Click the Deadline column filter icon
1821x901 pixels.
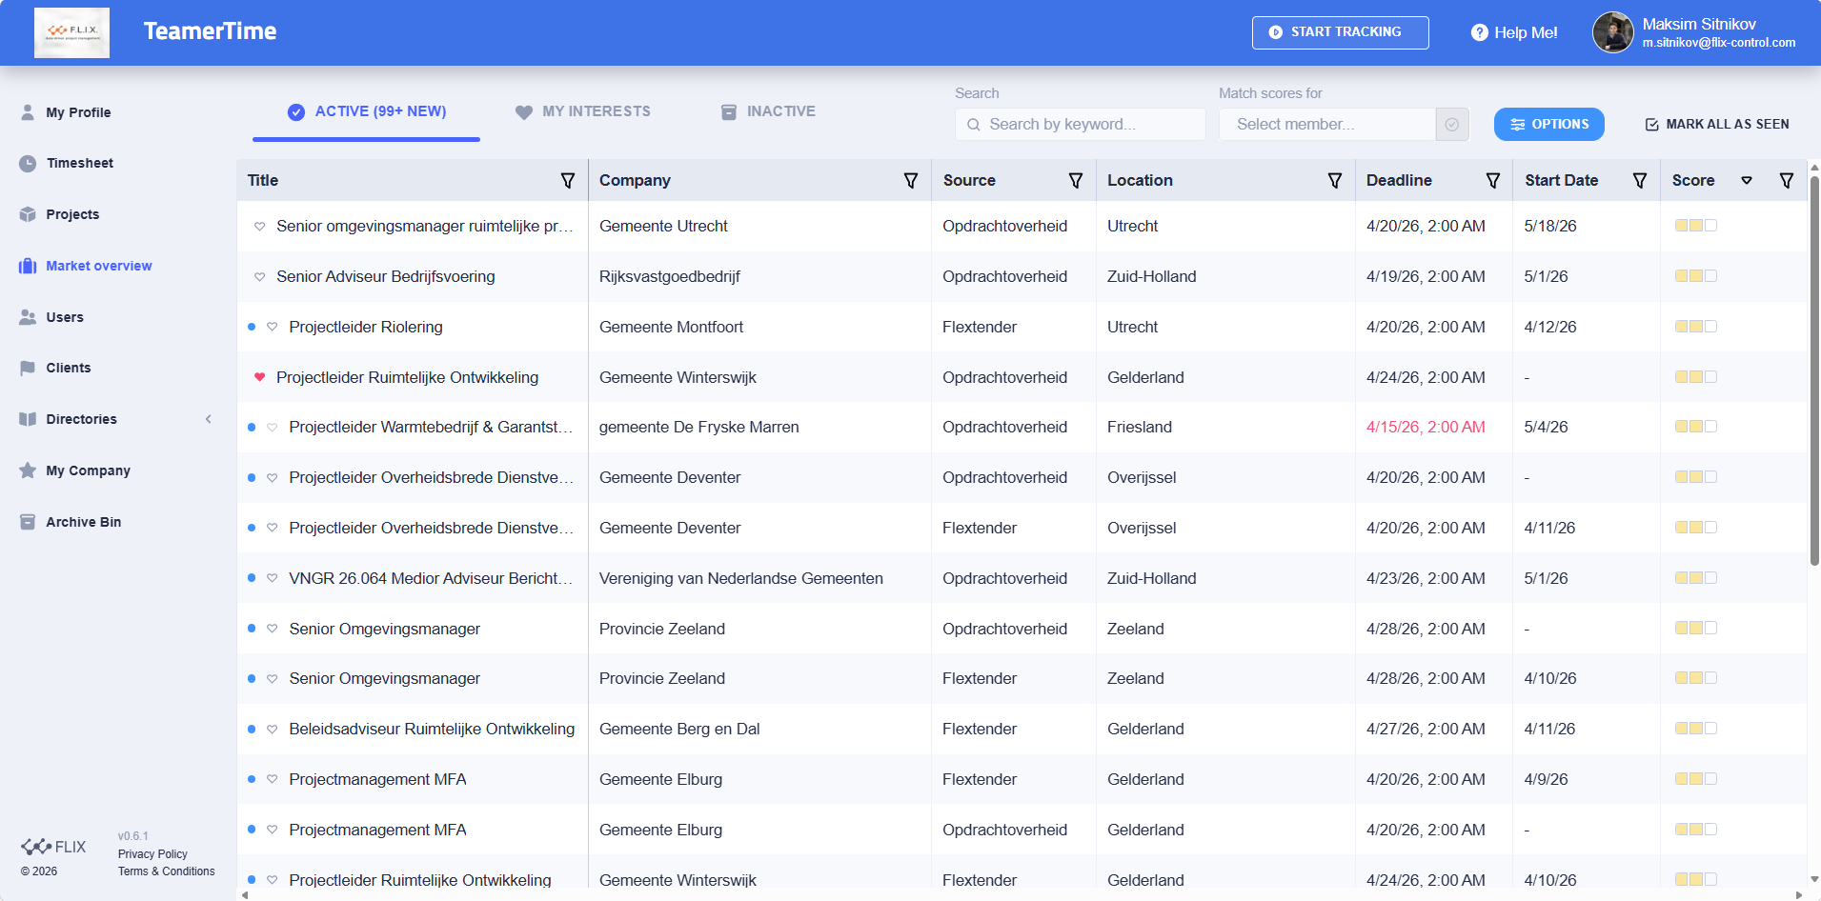tap(1492, 180)
